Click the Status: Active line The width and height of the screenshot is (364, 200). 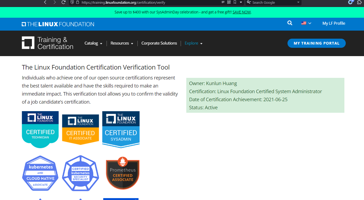(203, 108)
